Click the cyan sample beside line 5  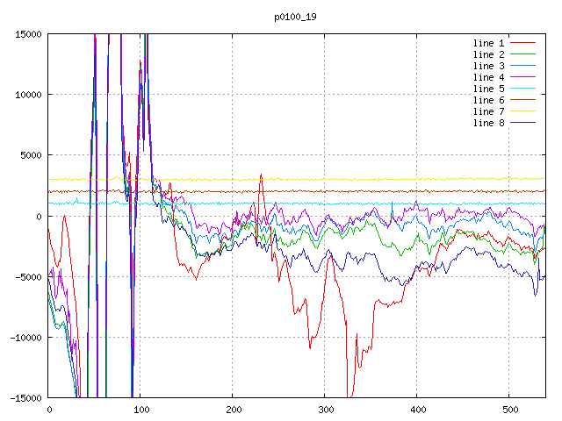523,88
